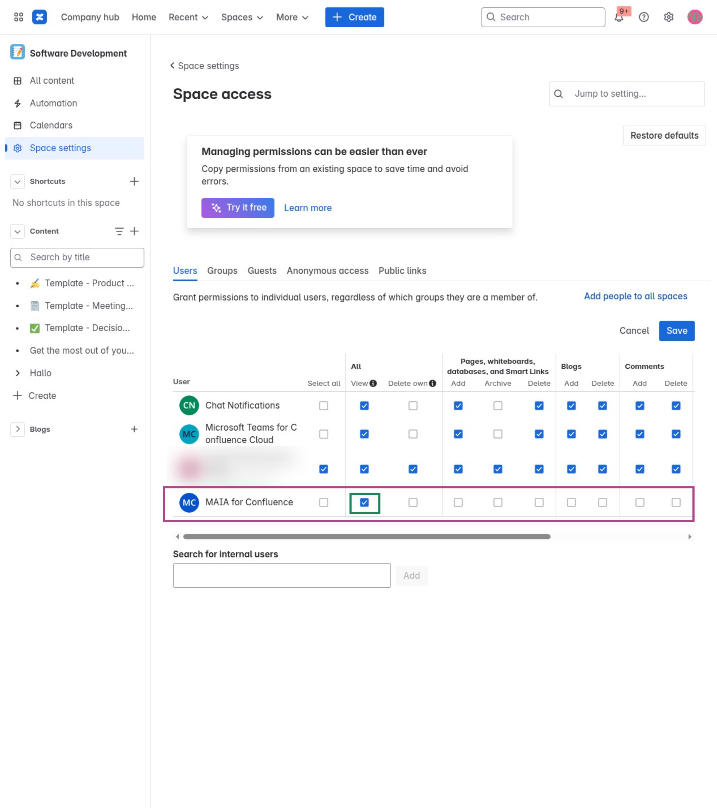Open the Anonymous access tab

328,271
